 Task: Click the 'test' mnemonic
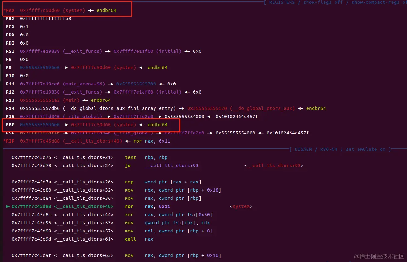130,157
